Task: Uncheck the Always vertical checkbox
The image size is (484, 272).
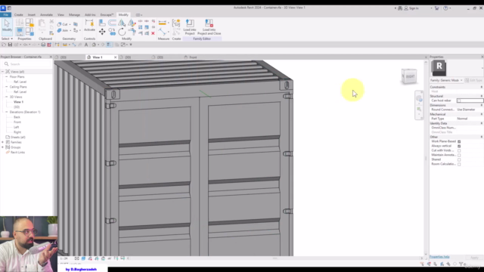Action: click(x=459, y=146)
